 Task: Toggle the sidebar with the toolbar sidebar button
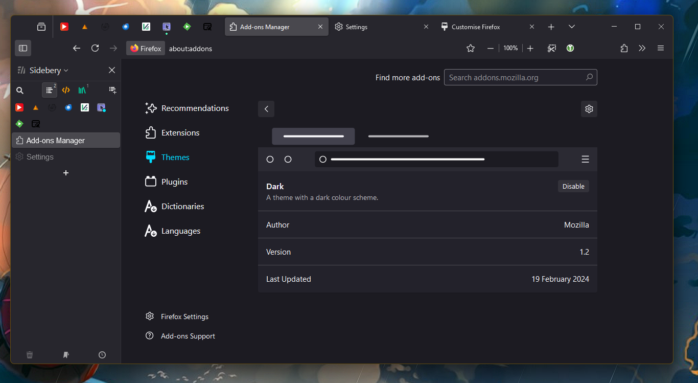pyautogui.click(x=23, y=48)
